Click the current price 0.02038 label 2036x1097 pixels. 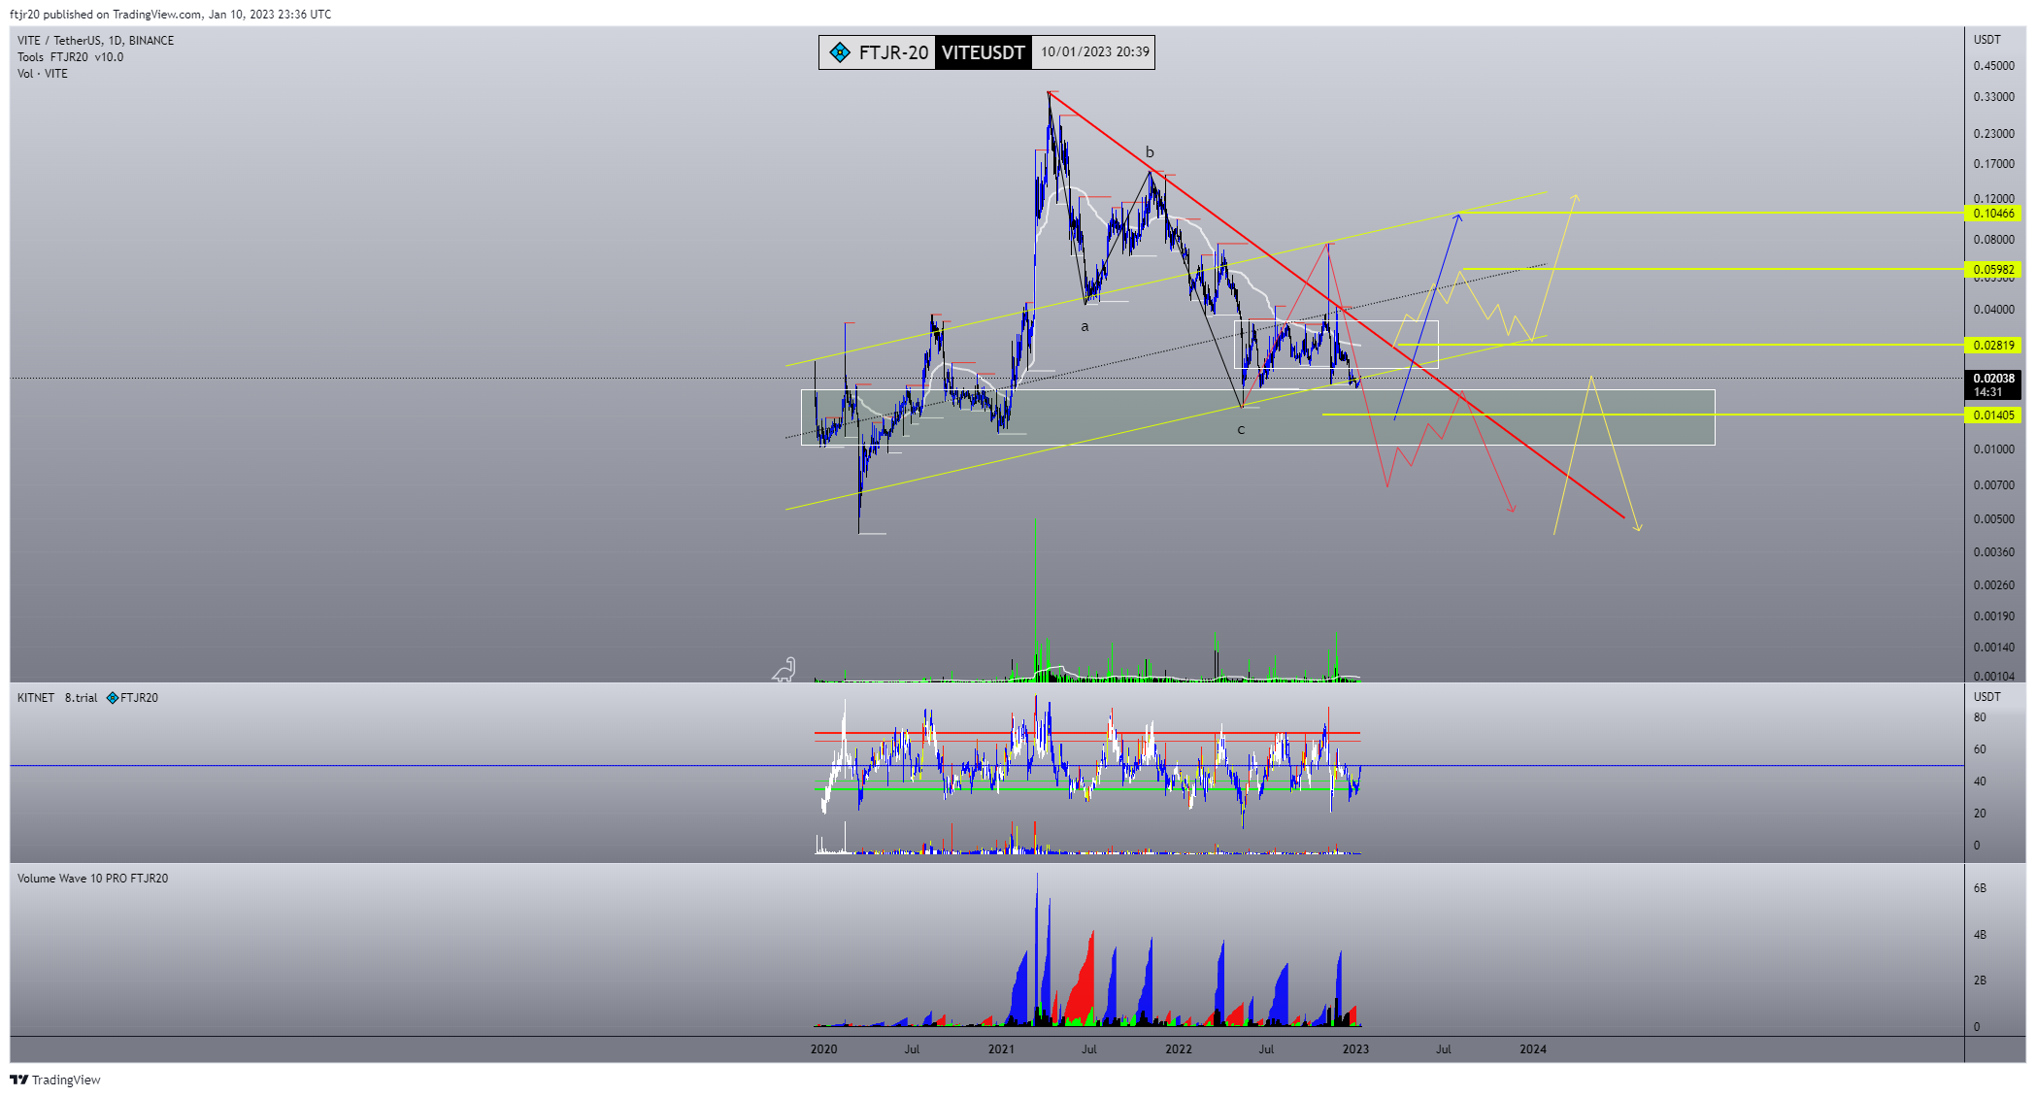click(x=1993, y=385)
